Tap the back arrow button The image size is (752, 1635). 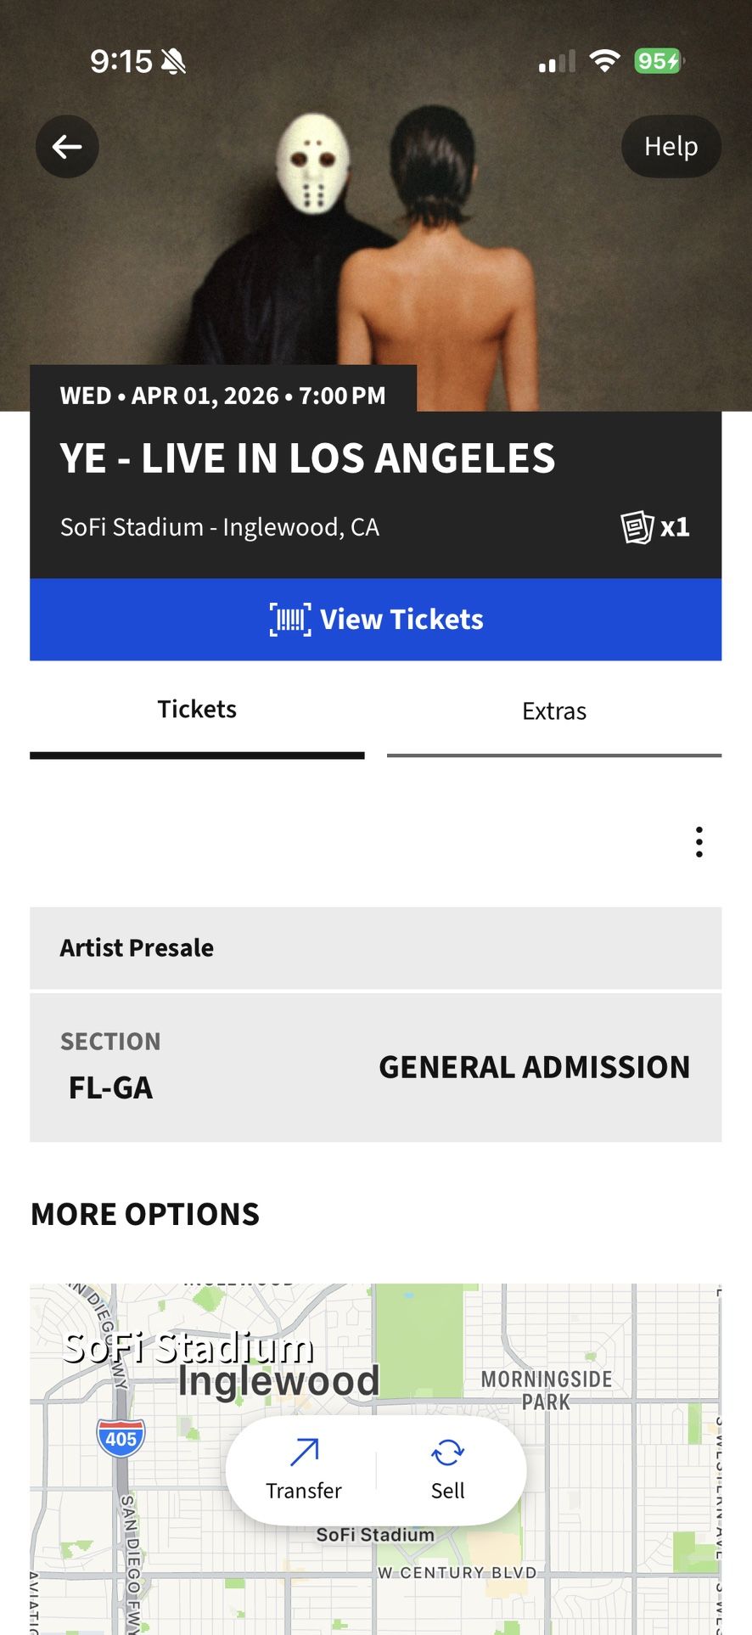coord(67,147)
